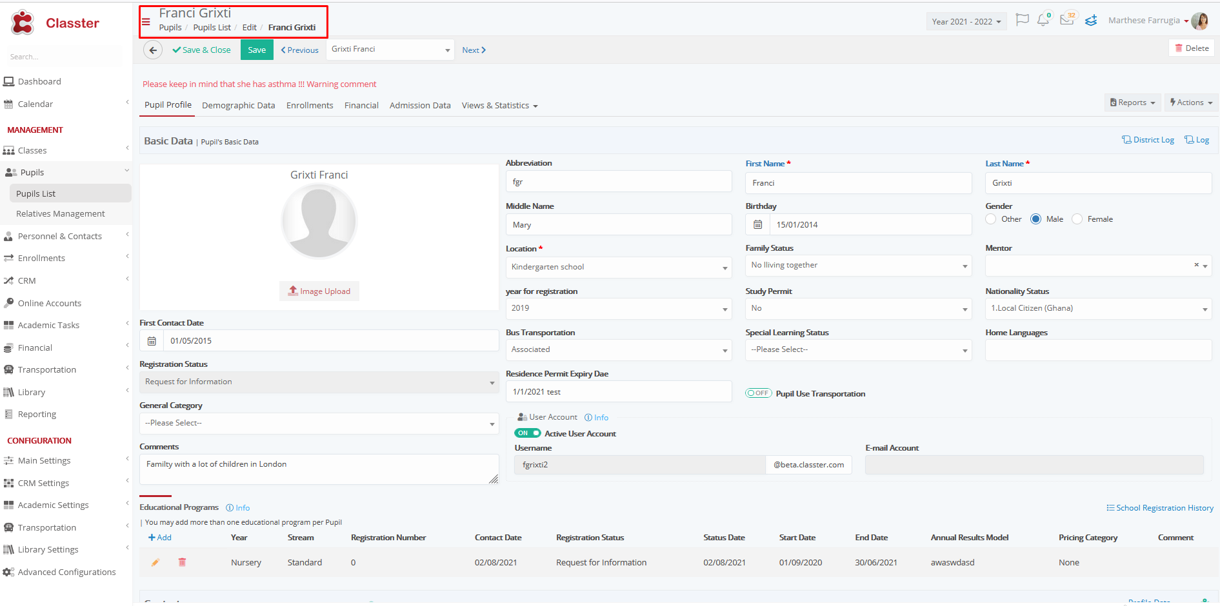Open the year for registration dropdown
1220x606 pixels.
click(619, 308)
